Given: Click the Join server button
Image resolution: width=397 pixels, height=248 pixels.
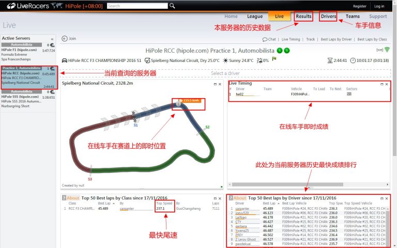Looking at the screenshot, I should pyautogui.click(x=69, y=38).
